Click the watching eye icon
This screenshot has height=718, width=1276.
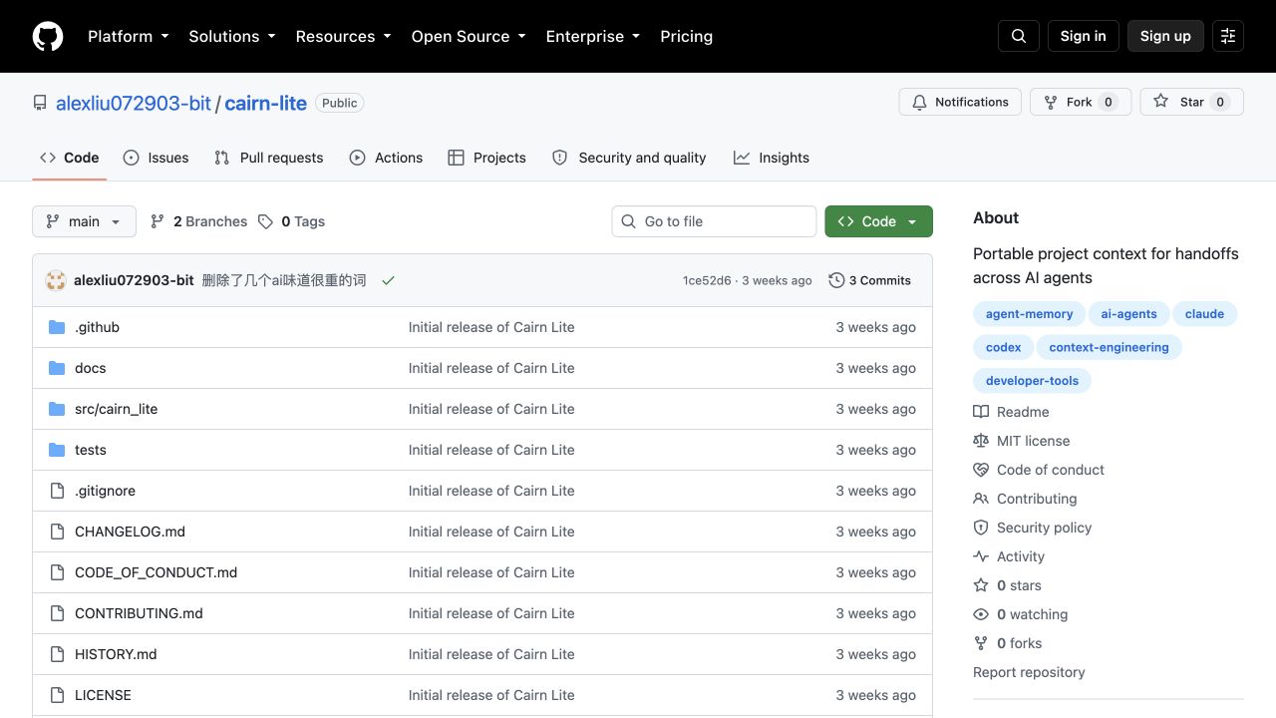click(x=981, y=614)
